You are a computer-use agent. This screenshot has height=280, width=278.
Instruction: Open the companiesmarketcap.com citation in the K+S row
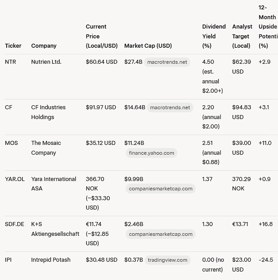pyautogui.click(x=161, y=234)
